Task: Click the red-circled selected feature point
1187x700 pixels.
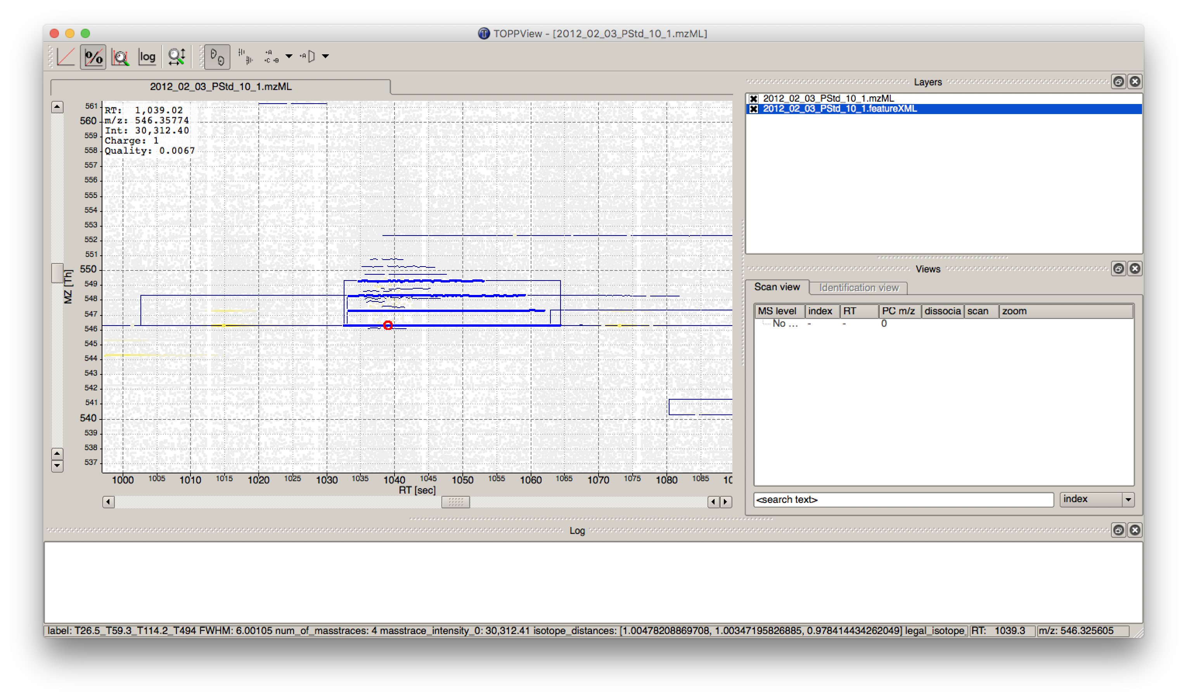Action: (x=388, y=326)
